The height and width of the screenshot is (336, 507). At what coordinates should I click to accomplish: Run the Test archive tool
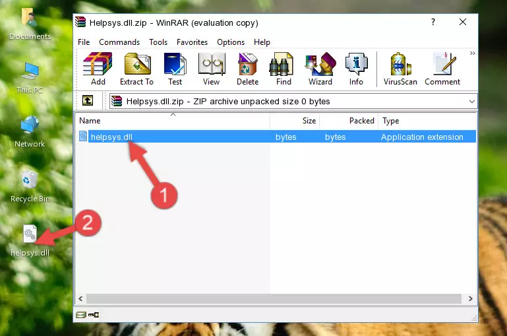(175, 69)
